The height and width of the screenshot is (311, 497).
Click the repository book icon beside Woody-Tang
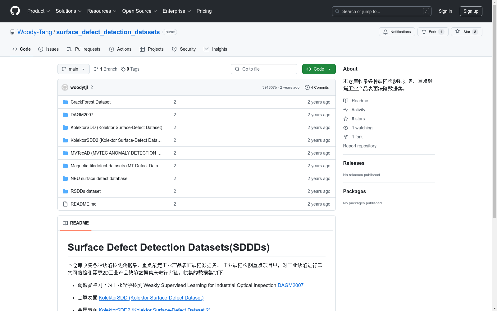12,32
